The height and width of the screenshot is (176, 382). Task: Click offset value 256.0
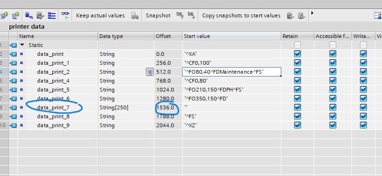[x=163, y=63]
